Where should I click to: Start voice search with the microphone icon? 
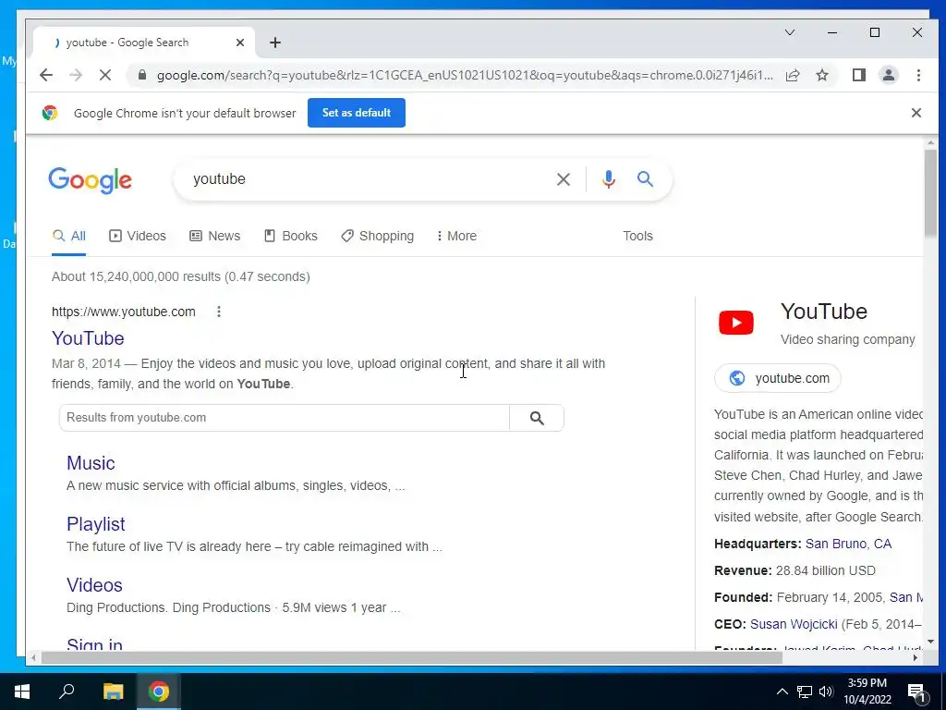click(x=609, y=179)
